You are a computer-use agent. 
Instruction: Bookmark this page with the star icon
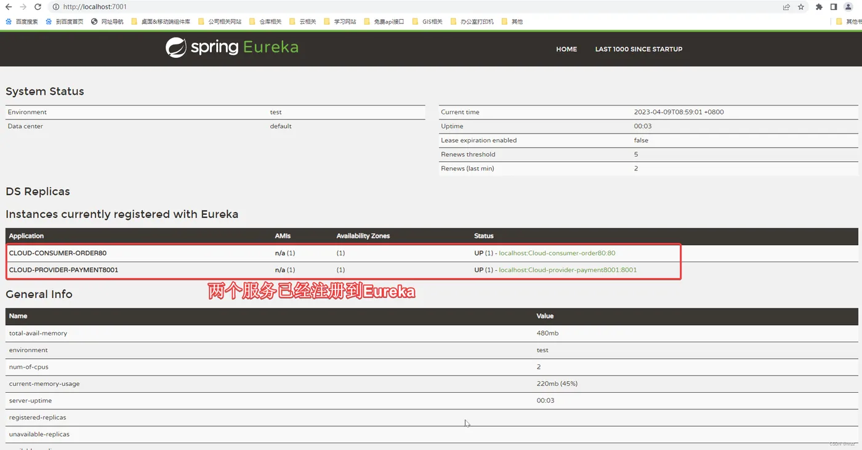pos(801,7)
